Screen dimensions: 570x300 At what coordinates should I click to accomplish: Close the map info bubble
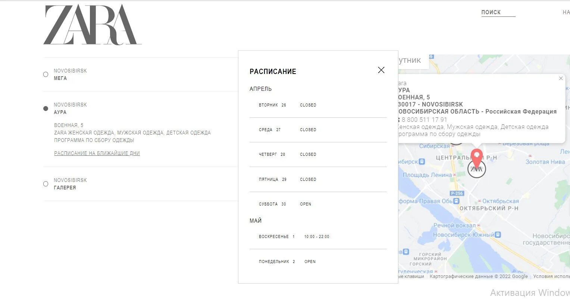(x=561, y=78)
